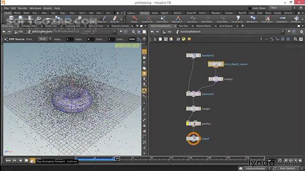Screen dimensions: 305x171
Task: Select the Spray Paint shelf tool
Action: [x=114, y=19]
